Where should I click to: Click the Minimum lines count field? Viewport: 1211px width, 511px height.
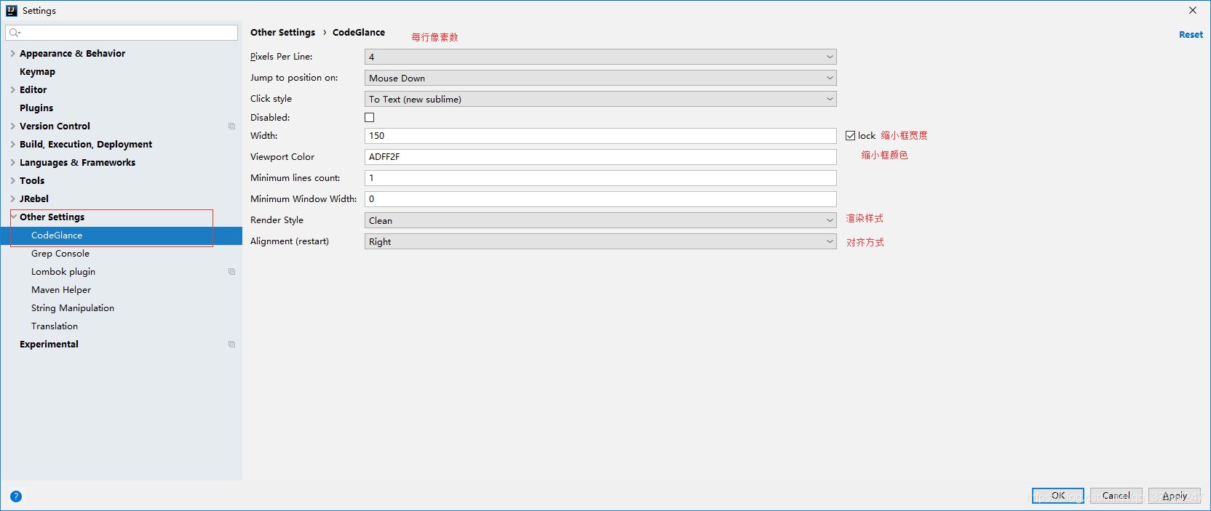pyautogui.click(x=600, y=178)
